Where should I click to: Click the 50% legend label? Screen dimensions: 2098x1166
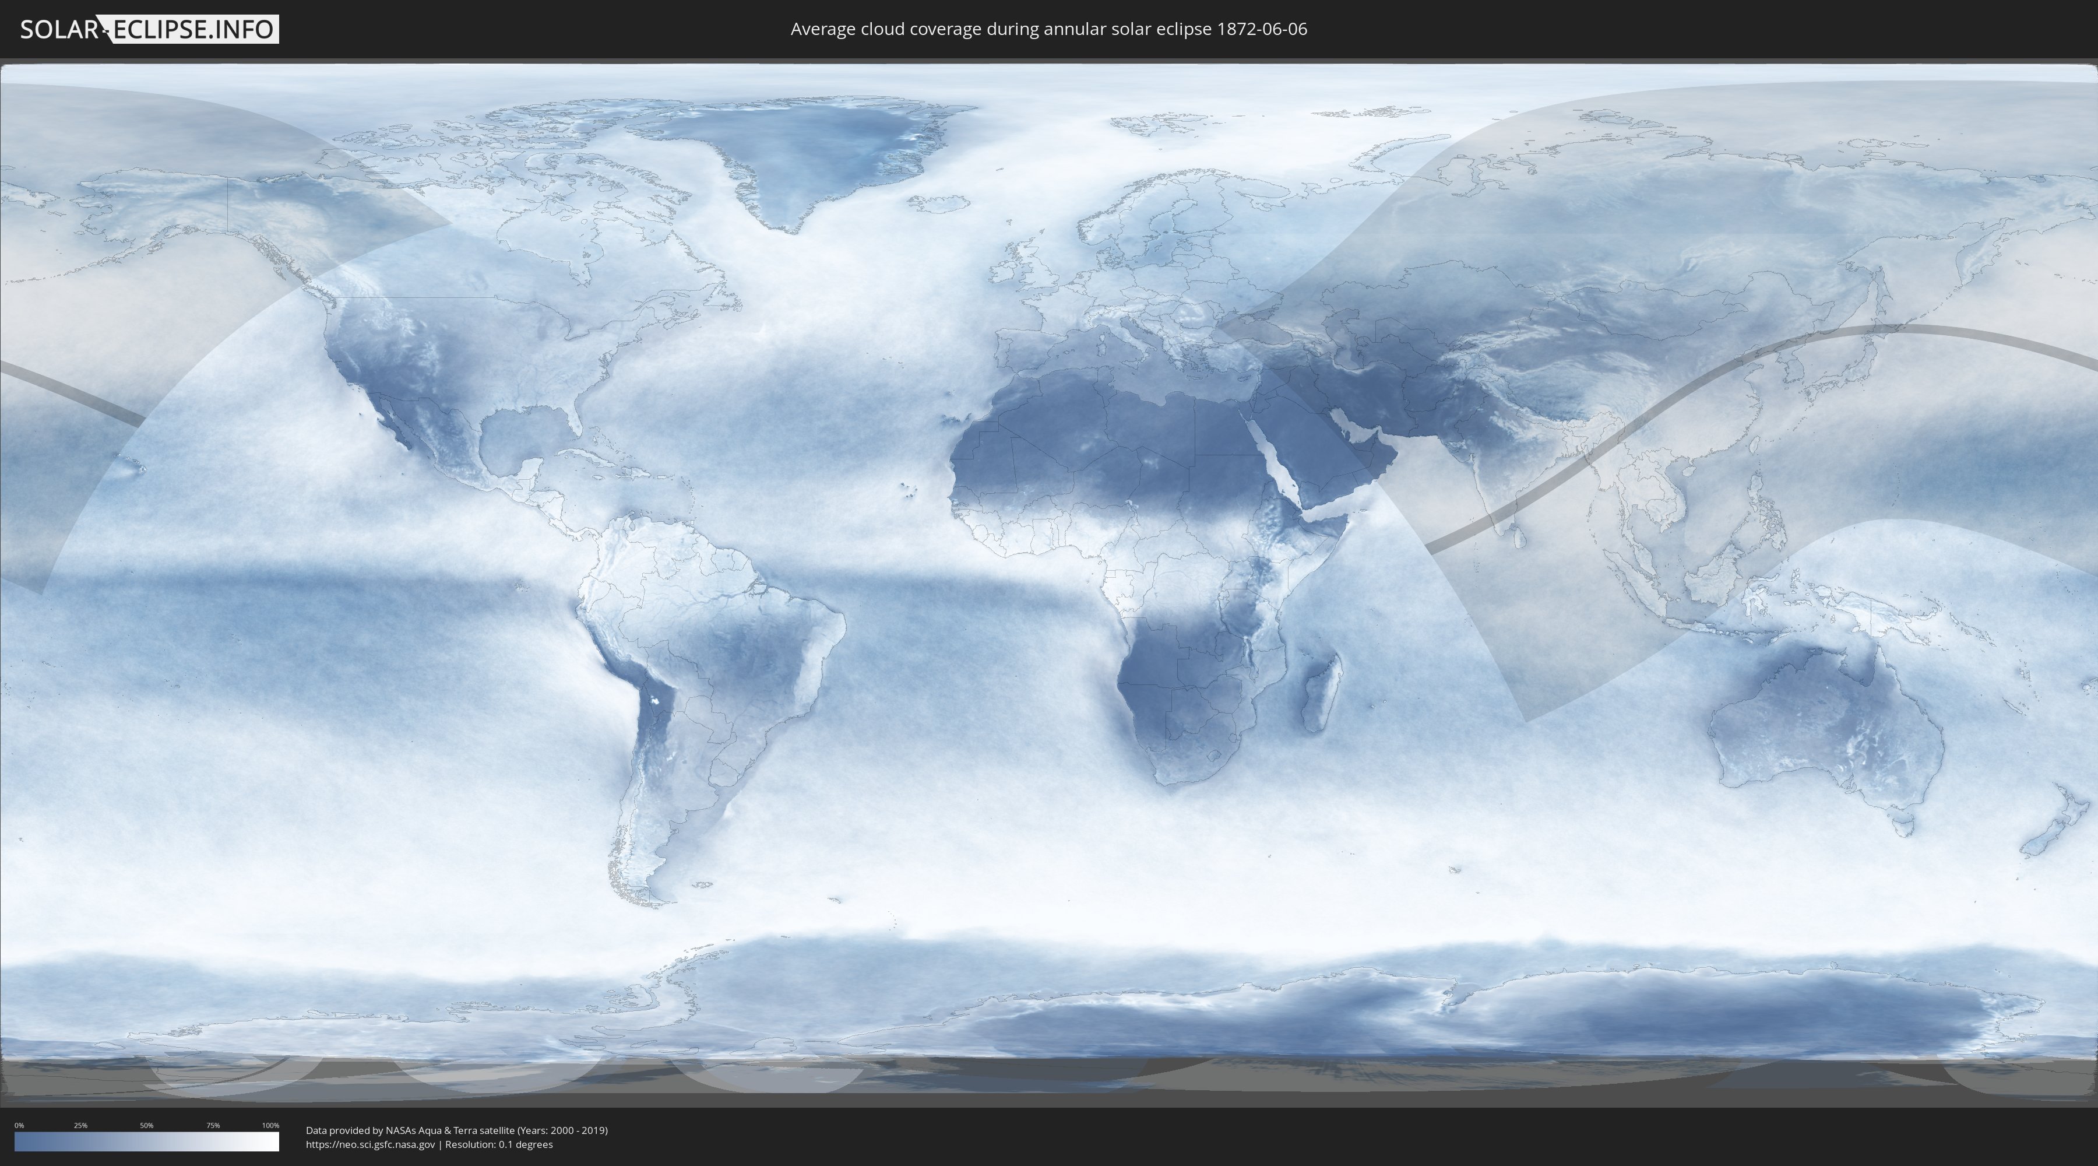[x=147, y=1125]
